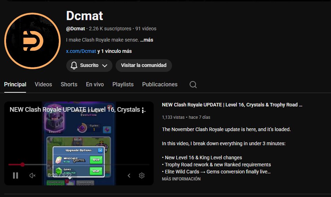331x197 pixels.
Task: Go to the Publicaciones tab
Action: tap(160, 85)
